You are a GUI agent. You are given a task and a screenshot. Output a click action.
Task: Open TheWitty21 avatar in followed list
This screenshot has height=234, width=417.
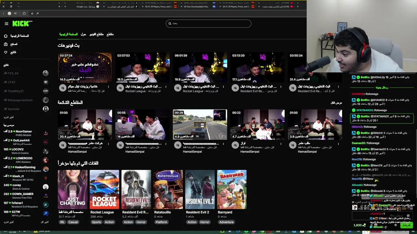click(x=46, y=91)
